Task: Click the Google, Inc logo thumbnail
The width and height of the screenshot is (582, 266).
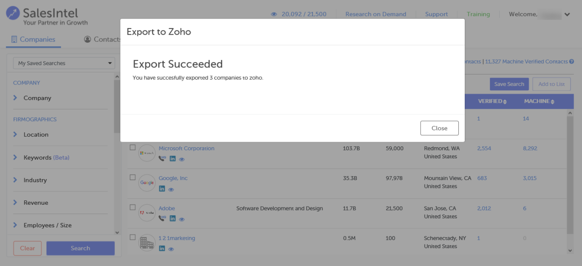Action: click(147, 183)
